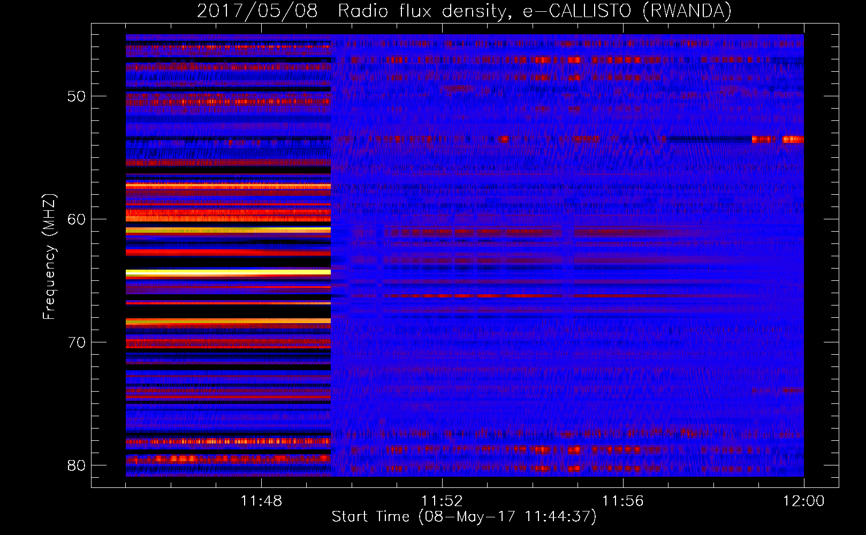Click the bright yellow band near 64 MHz
The image size is (866, 535).
(x=228, y=272)
